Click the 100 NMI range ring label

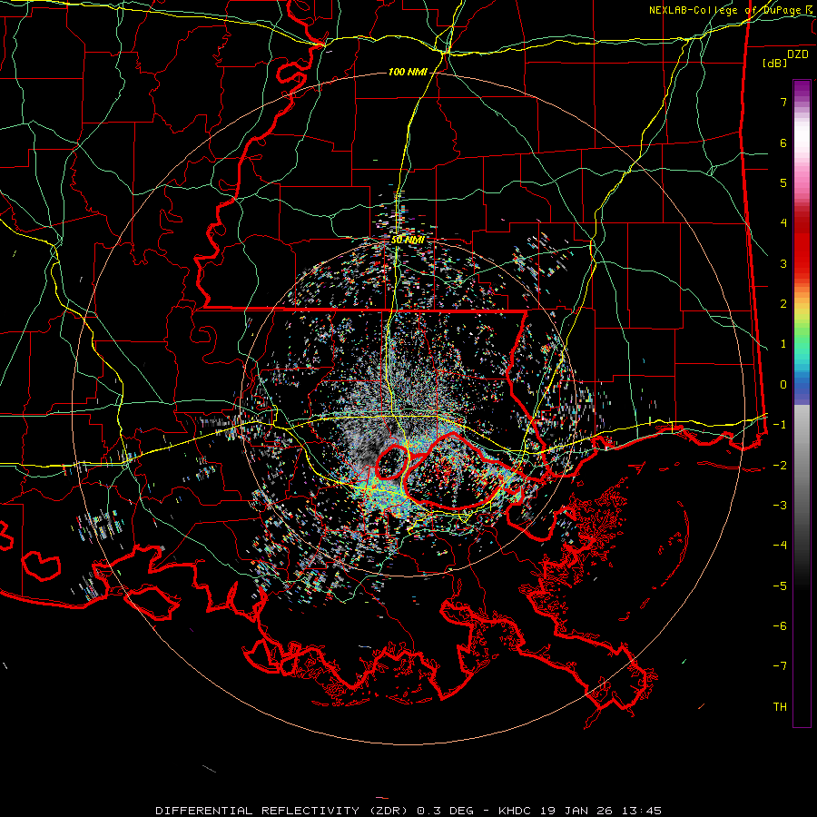[408, 72]
